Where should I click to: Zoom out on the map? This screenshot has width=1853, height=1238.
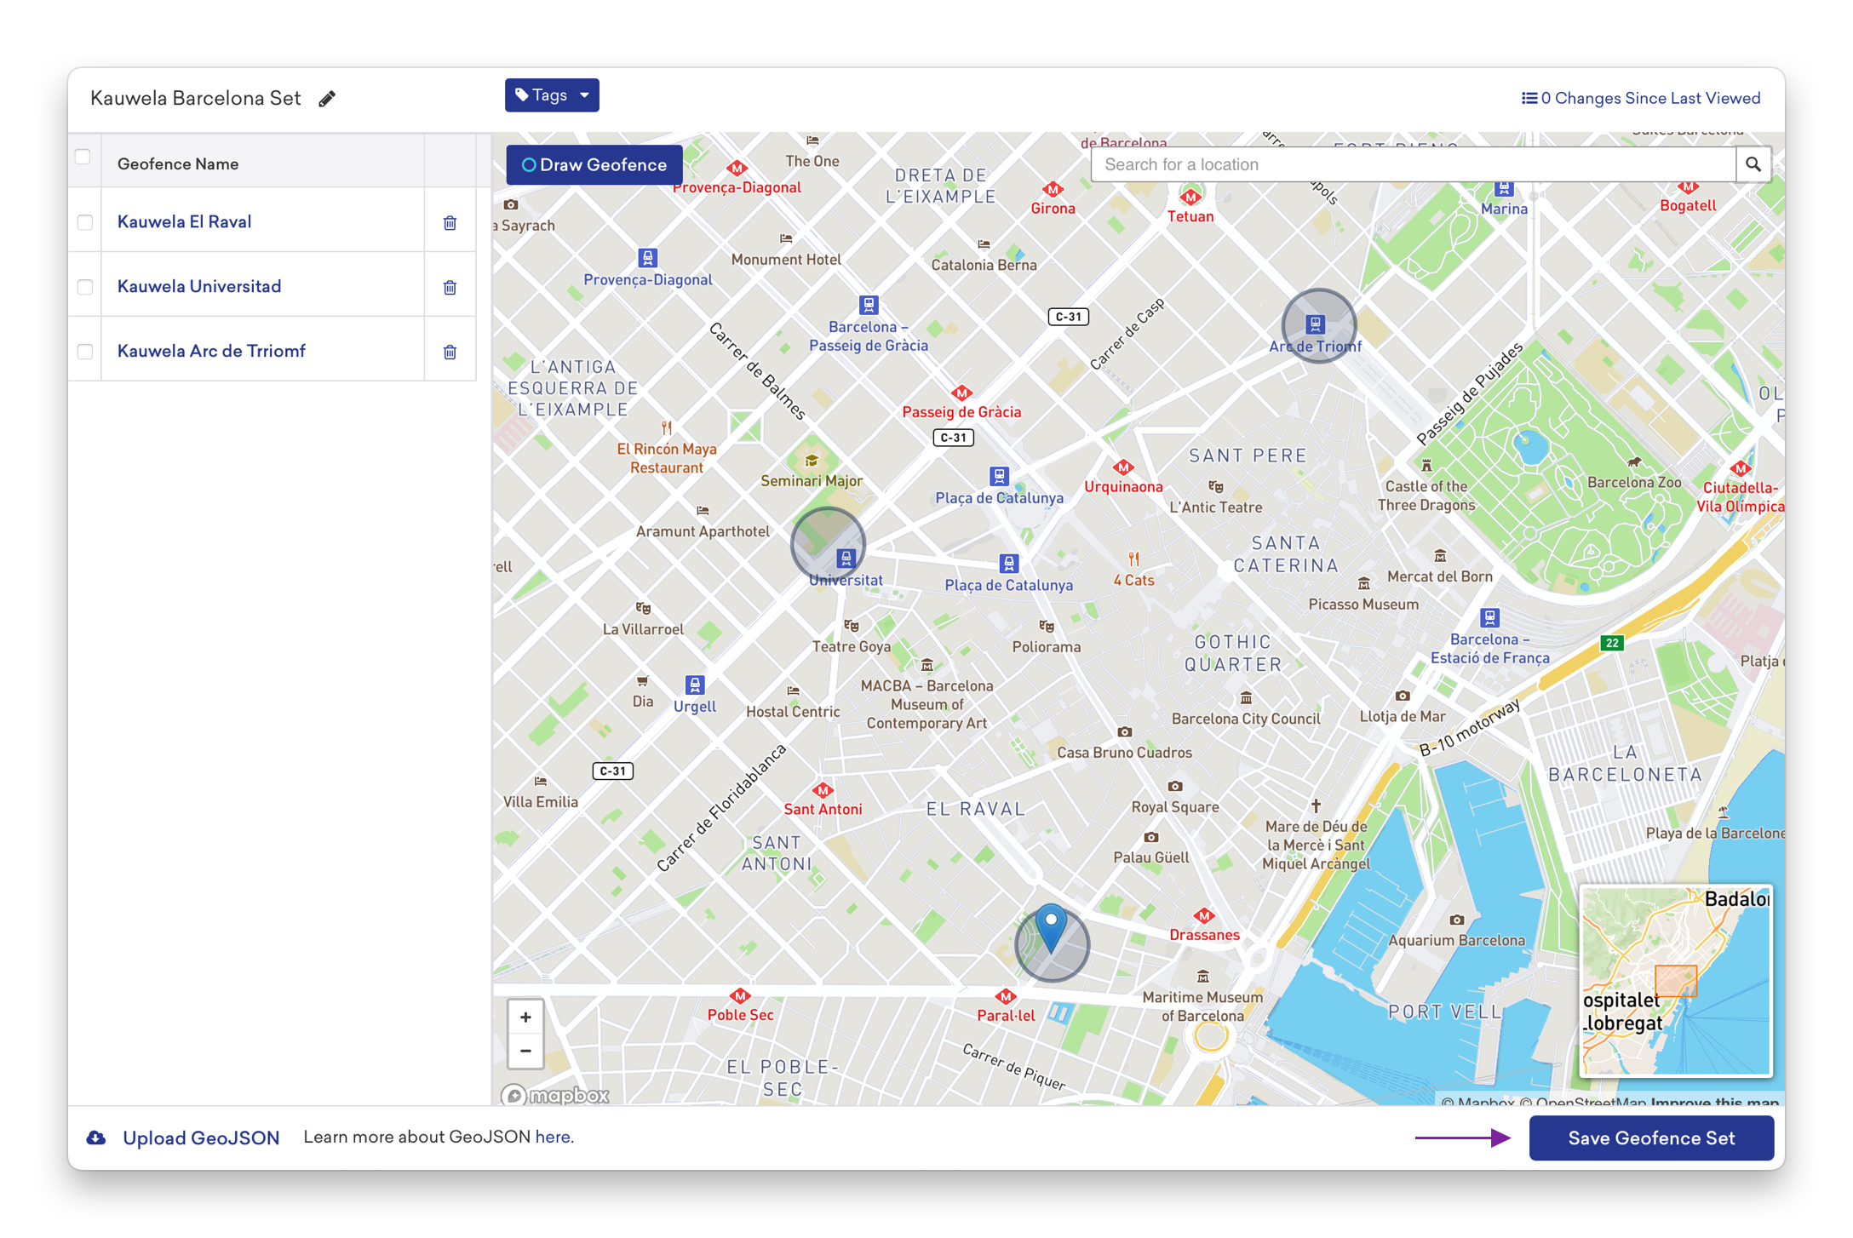(x=525, y=1051)
